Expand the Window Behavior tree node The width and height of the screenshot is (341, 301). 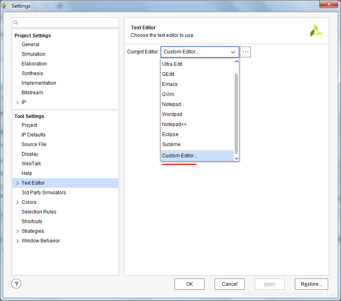18,241
